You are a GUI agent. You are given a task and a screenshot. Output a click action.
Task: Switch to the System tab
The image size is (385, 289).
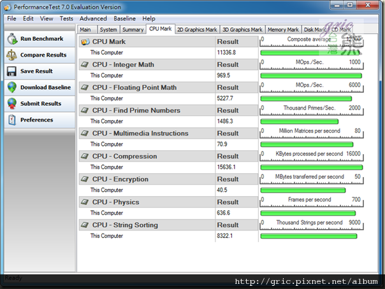tap(108, 30)
